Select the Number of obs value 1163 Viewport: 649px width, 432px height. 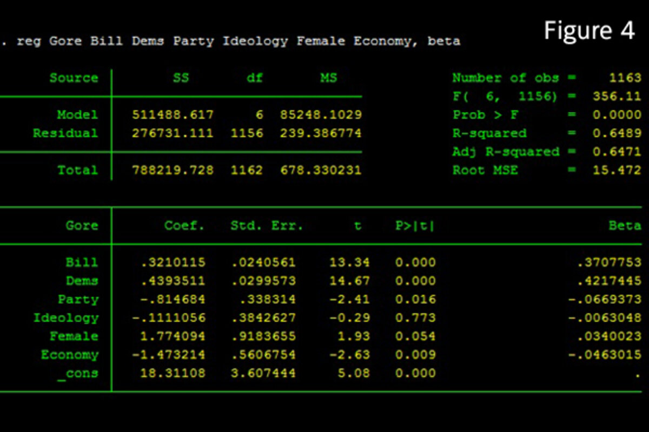(x=625, y=78)
